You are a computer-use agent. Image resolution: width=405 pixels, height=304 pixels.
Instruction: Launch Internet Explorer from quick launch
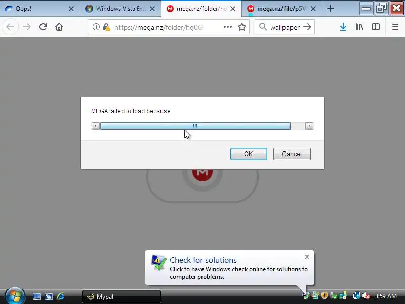60,296
